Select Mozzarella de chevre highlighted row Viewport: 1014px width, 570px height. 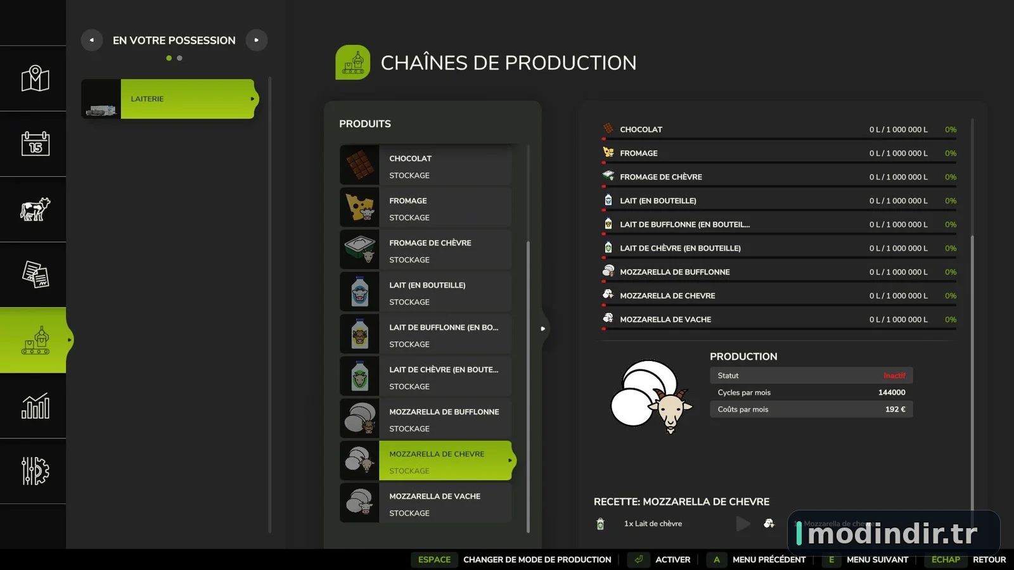(428, 461)
